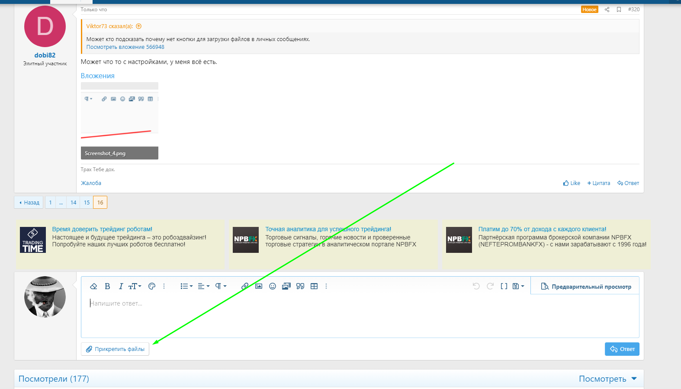The width and height of the screenshot is (681, 389).
Task: Click the Прикрепить файлы button
Action: coord(115,349)
